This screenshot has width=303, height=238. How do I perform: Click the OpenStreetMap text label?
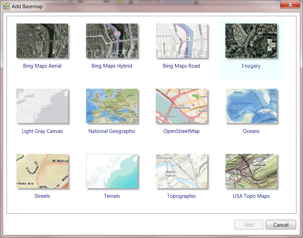182,131
